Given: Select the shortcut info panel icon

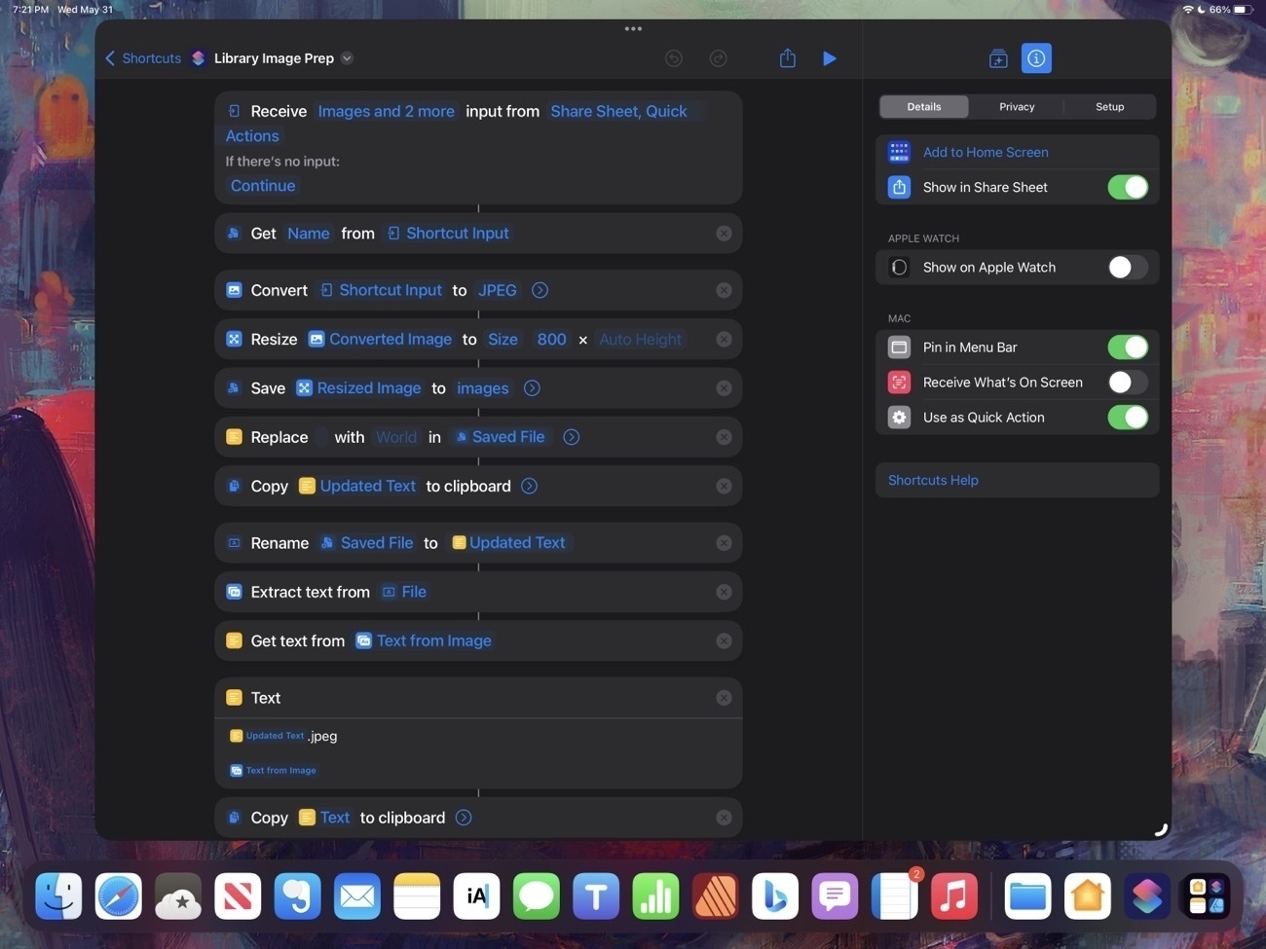Looking at the screenshot, I should pos(1036,58).
